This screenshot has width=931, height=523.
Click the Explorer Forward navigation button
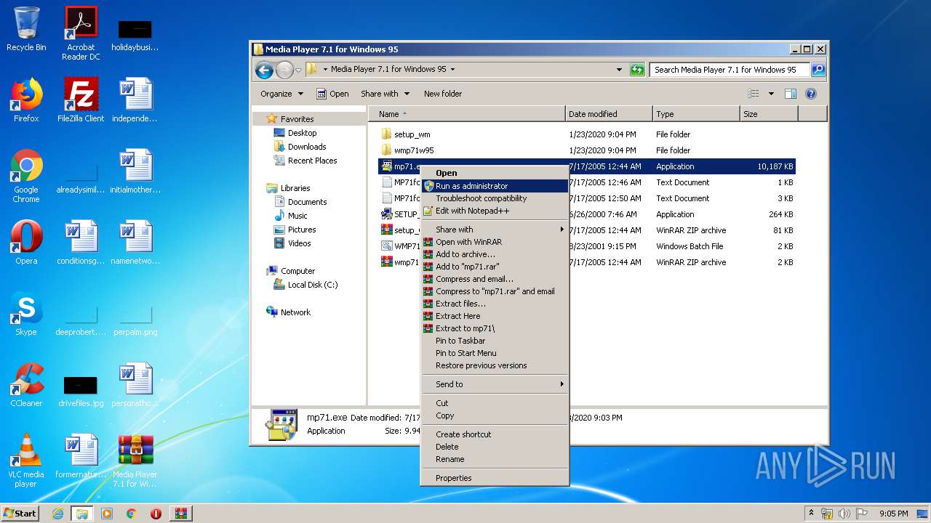(284, 70)
